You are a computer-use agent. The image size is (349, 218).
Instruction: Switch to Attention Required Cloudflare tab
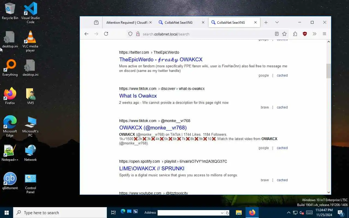127,23
